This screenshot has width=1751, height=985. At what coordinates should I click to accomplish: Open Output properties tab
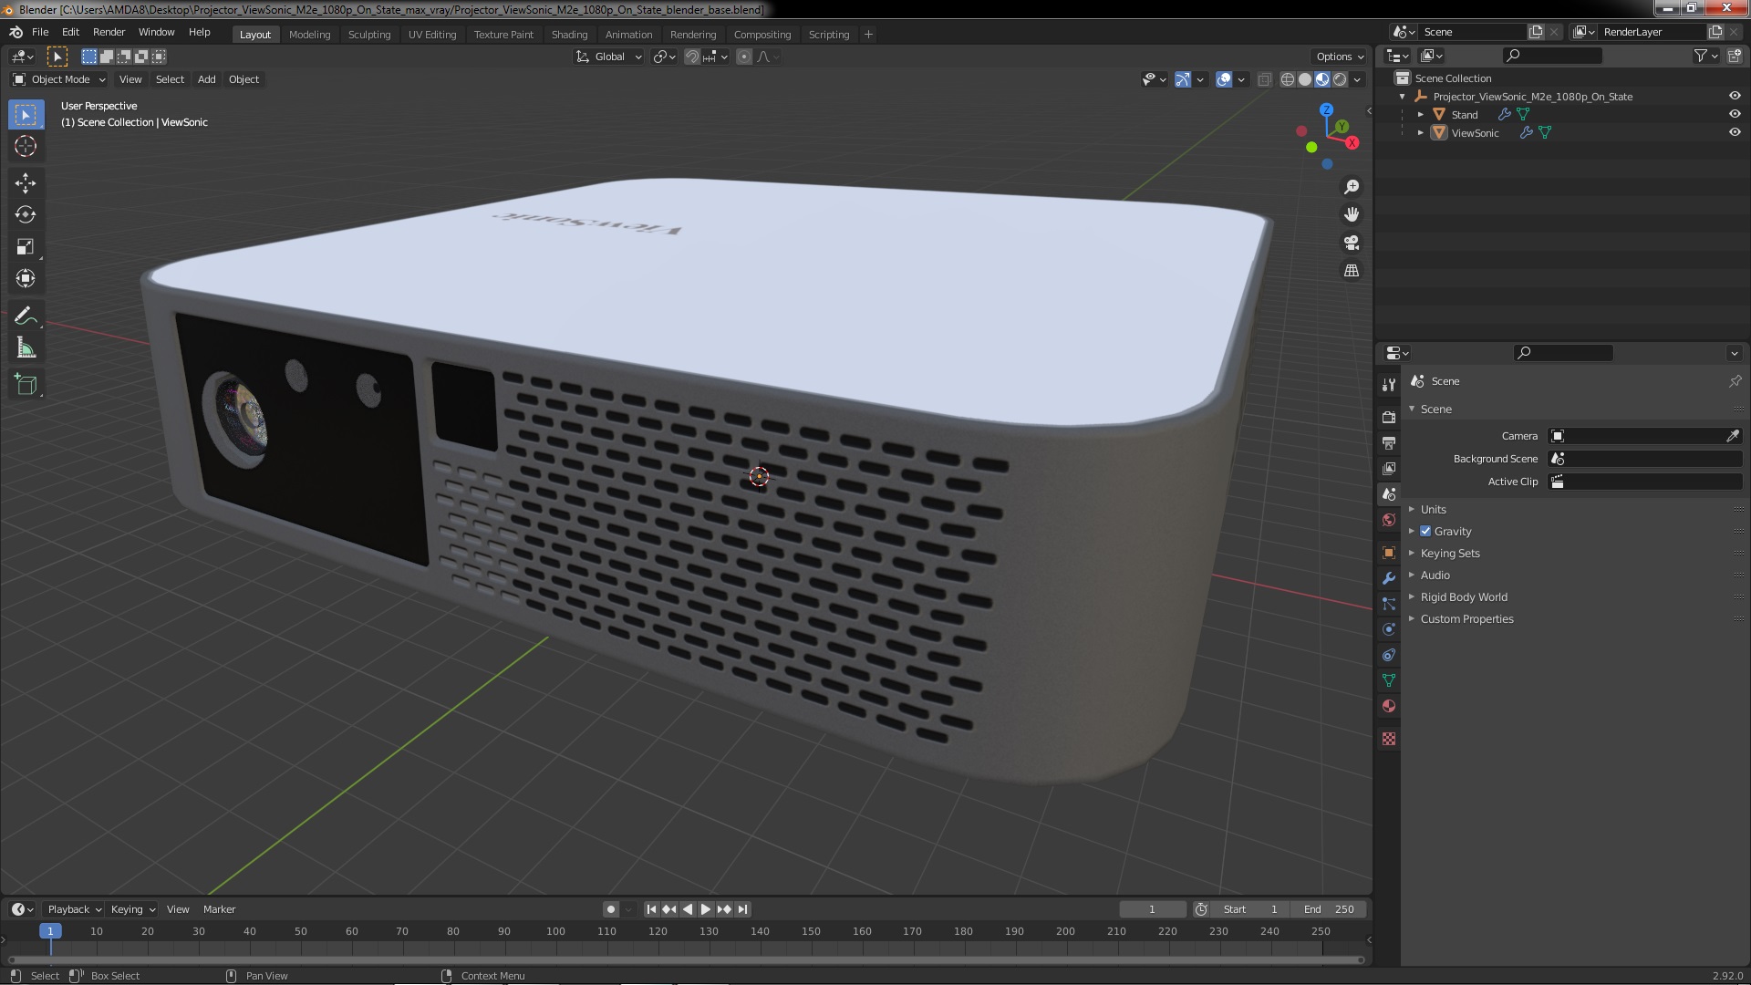tap(1388, 442)
